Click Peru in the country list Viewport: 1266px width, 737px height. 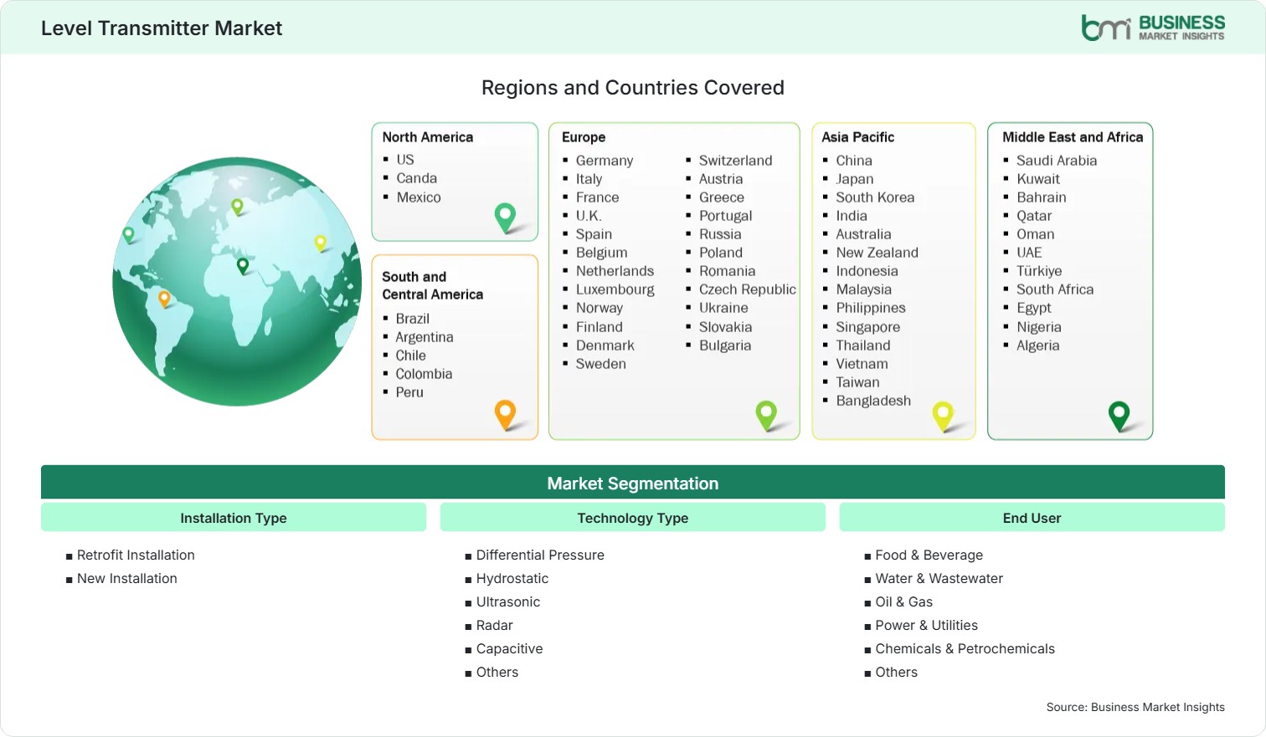[x=409, y=392]
